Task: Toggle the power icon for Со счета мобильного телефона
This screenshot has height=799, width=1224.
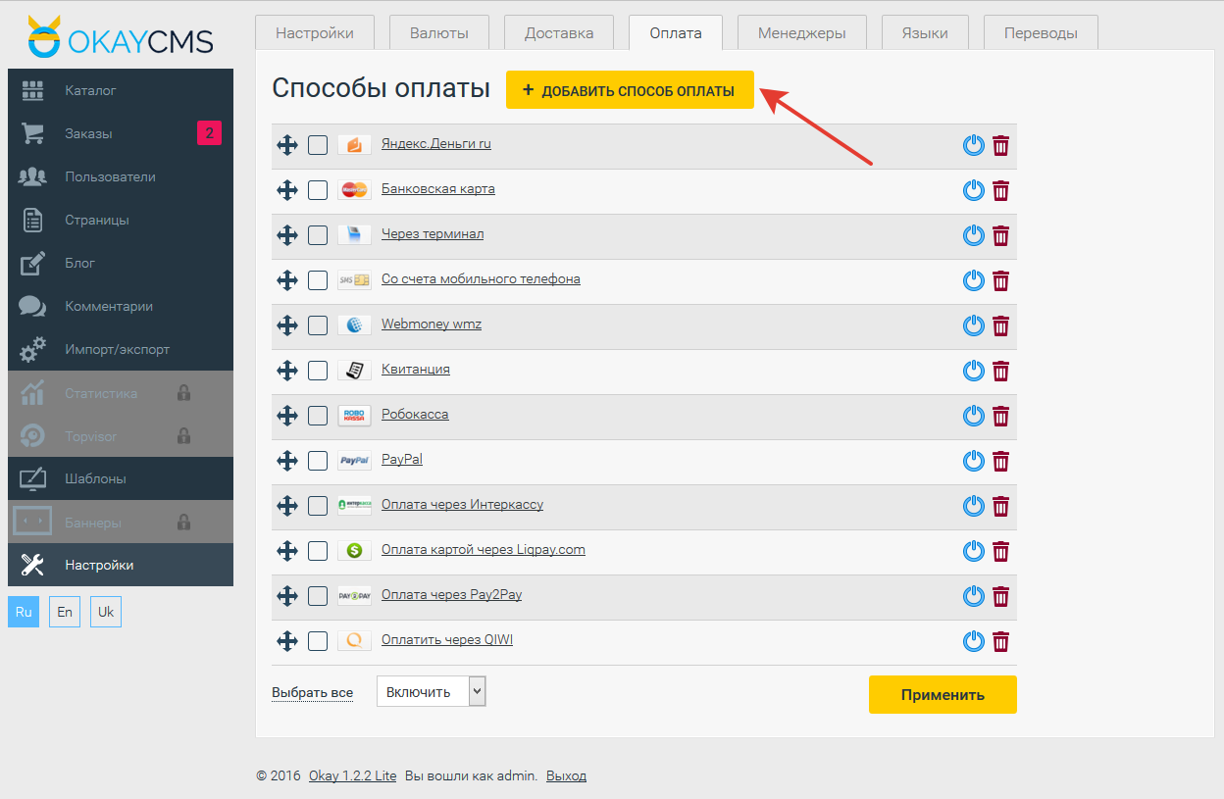Action: pyautogui.click(x=973, y=281)
